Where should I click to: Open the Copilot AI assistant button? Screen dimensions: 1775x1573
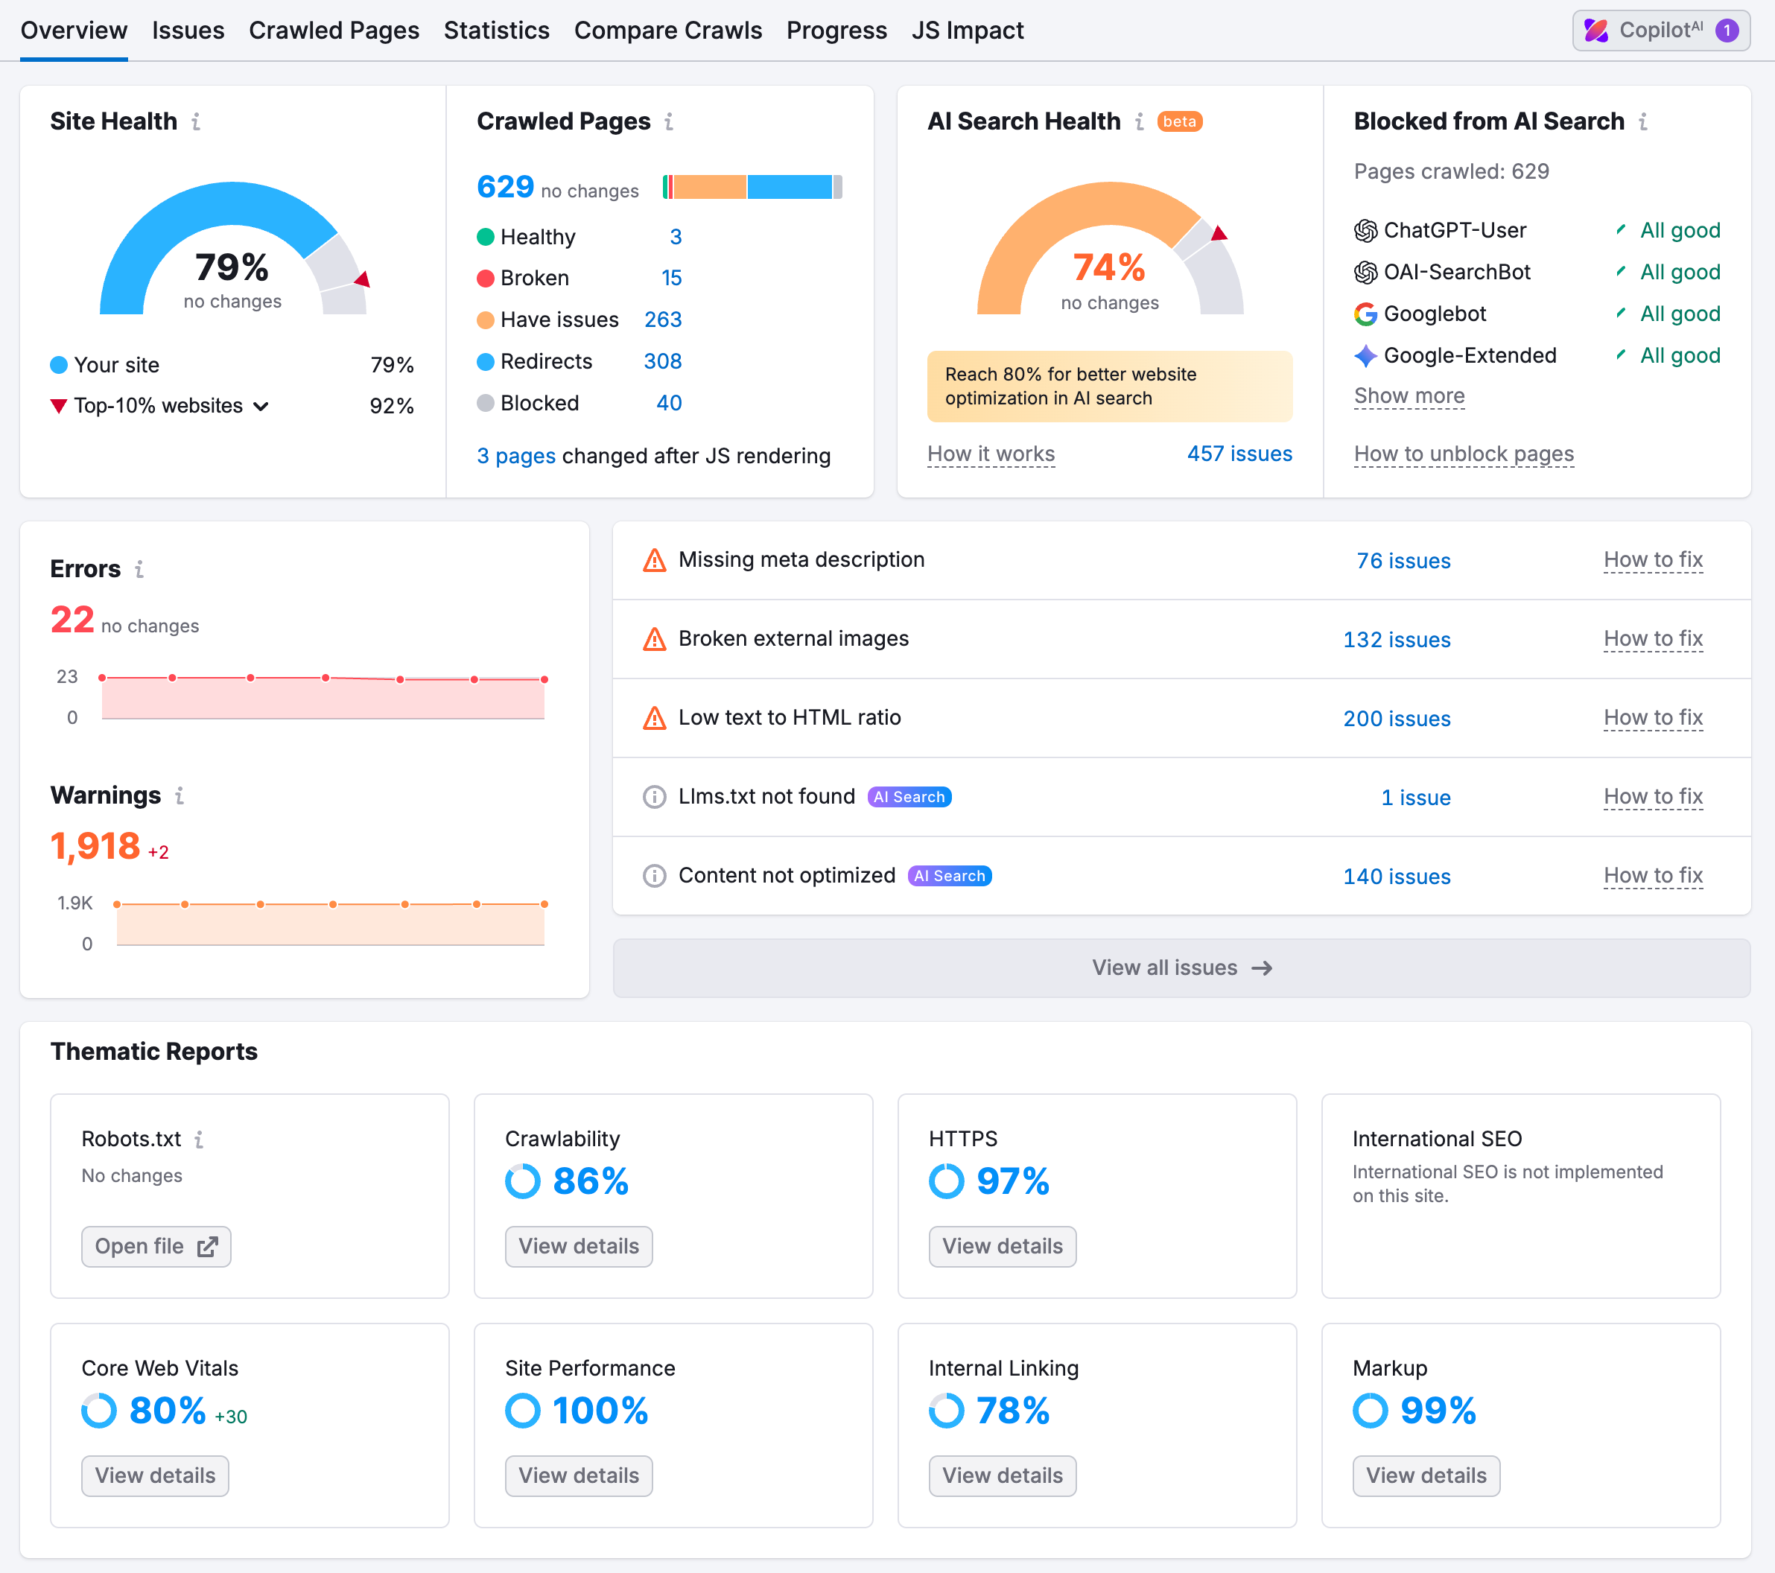(1660, 31)
